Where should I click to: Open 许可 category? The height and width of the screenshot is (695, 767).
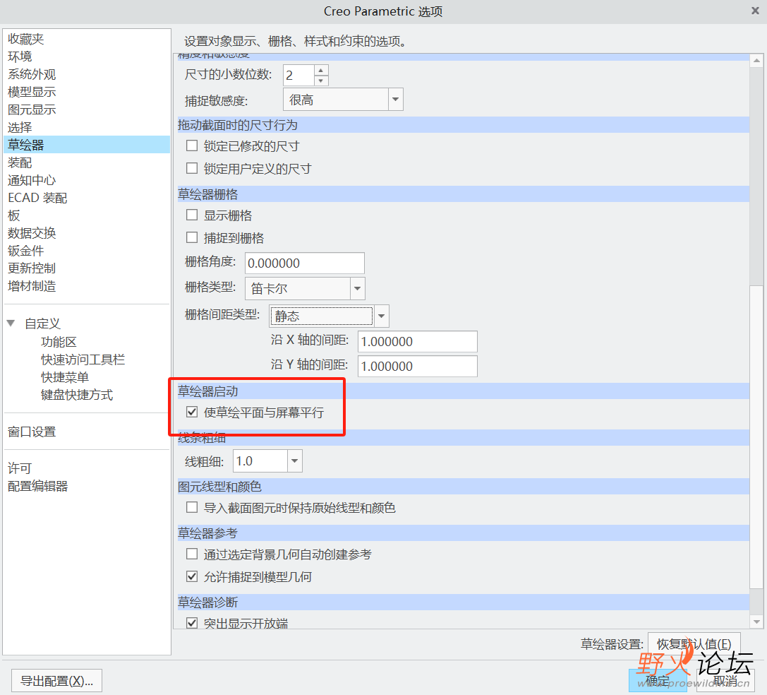point(20,468)
